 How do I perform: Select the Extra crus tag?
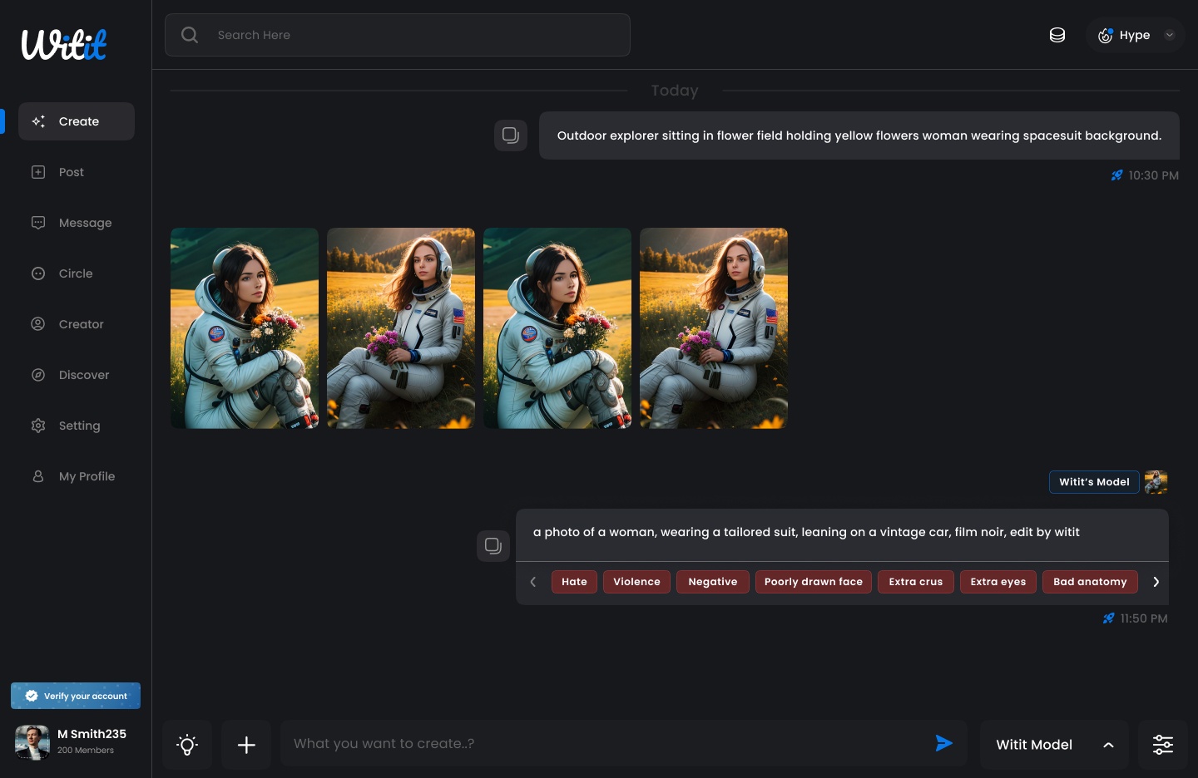click(916, 582)
